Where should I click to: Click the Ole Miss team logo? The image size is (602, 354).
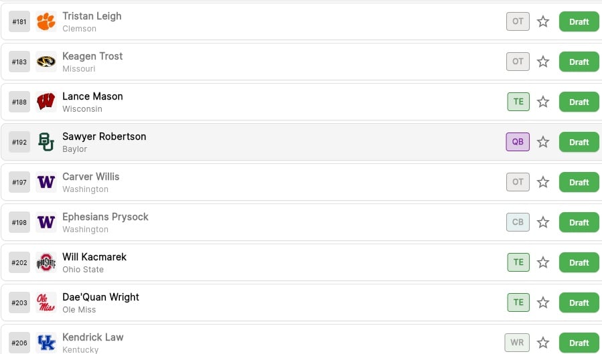pos(46,302)
